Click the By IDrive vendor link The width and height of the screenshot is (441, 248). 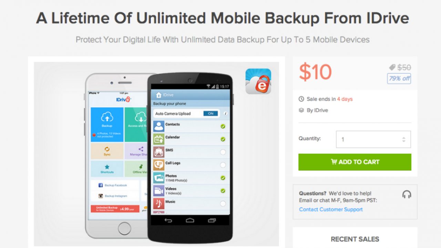point(317,110)
